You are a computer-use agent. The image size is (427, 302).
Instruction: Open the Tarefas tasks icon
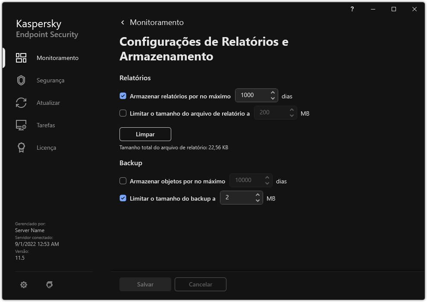[x=21, y=125]
